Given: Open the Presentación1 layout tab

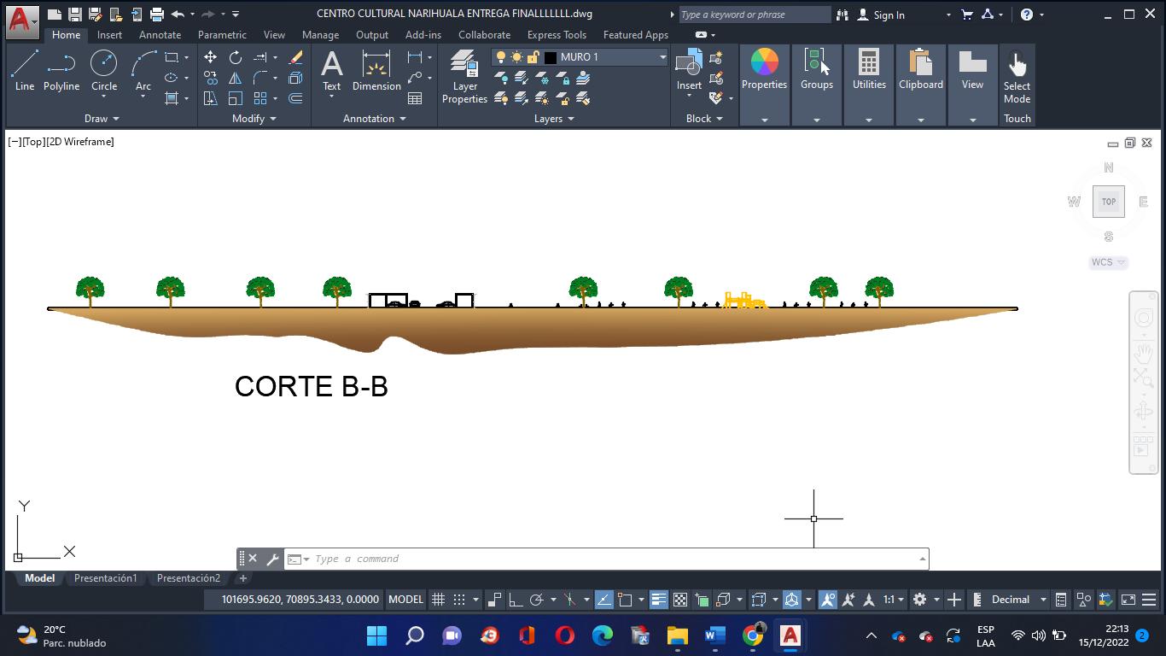Looking at the screenshot, I should (105, 578).
